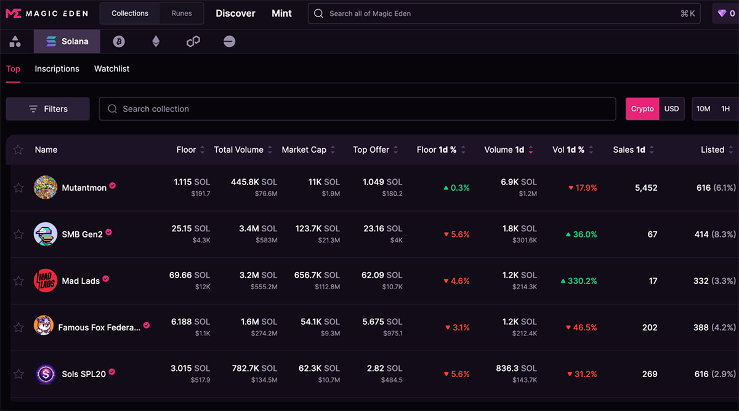Click the filter lines icon beside Filters
The image size is (739, 411).
point(33,109)
